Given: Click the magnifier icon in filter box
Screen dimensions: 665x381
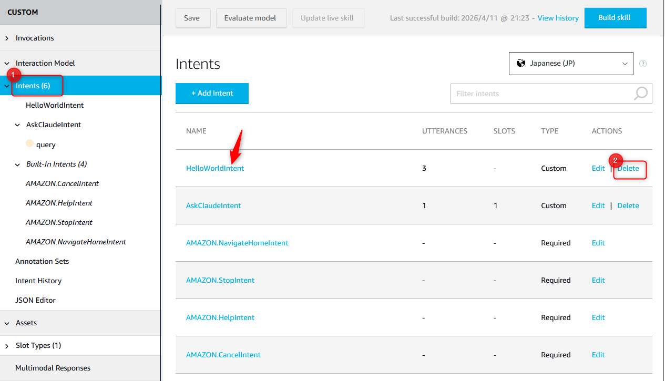Looking at the screenshot, I should pyautogui.click(x=641, y=94).
